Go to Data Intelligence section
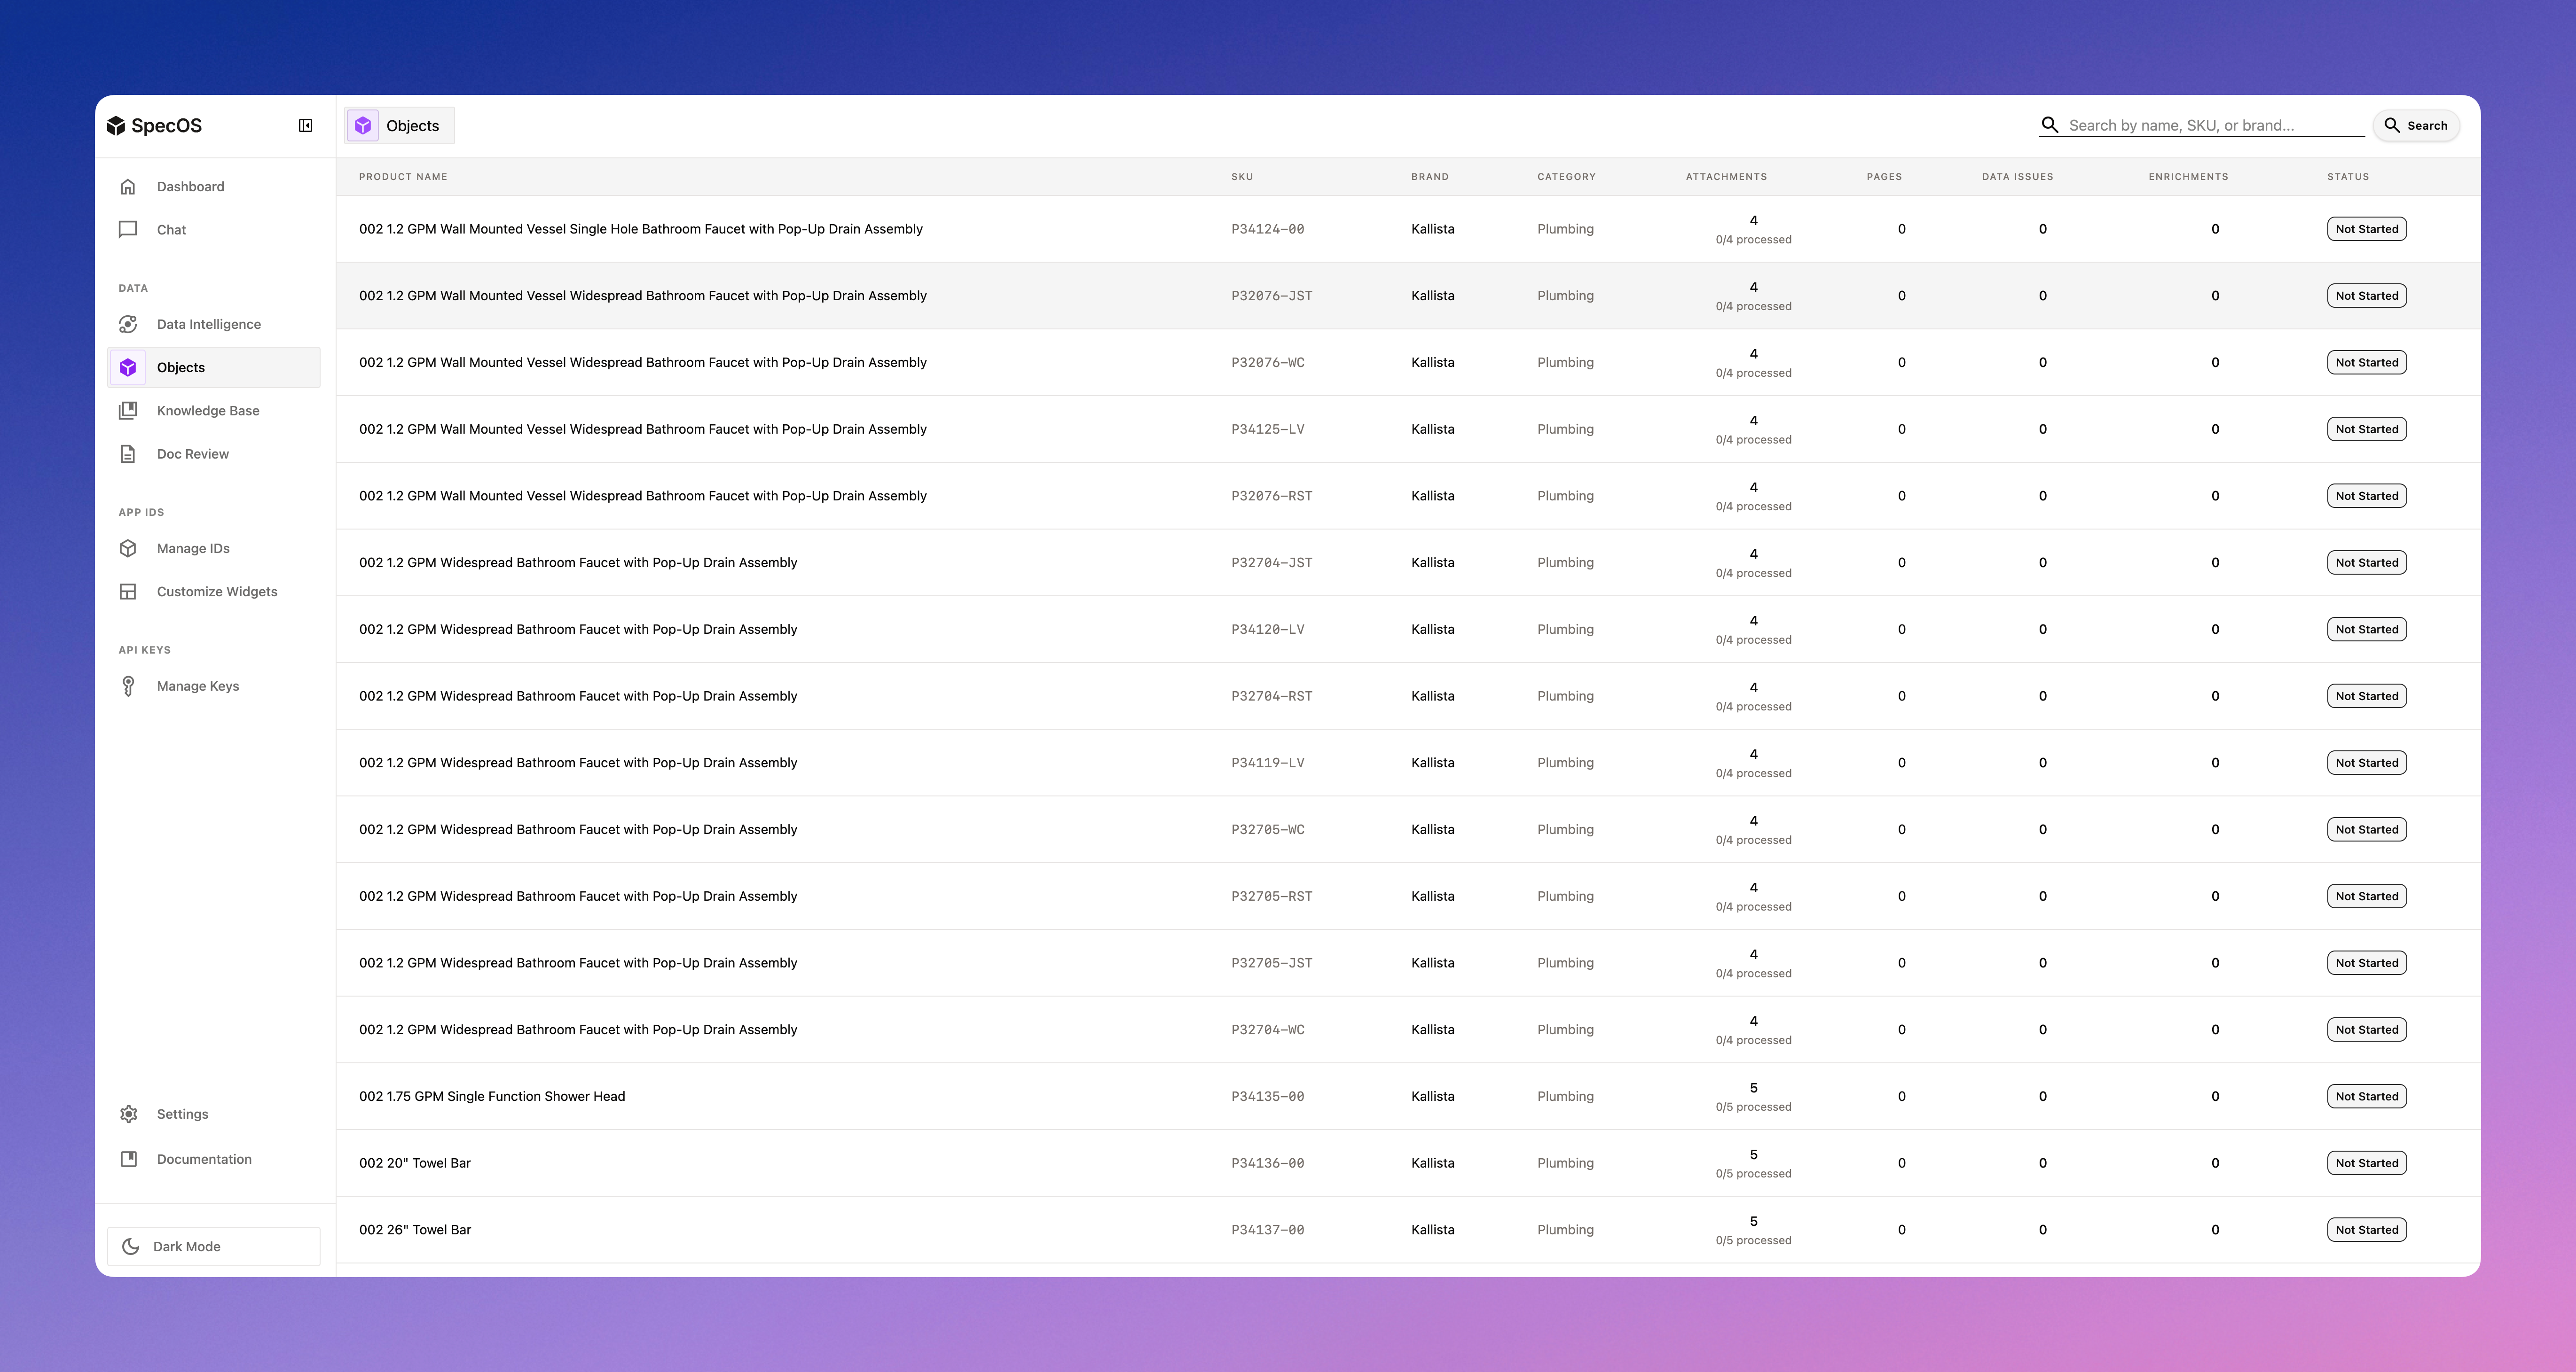The width and height of the screenshot is (2576, 1372). tap(208, 325)
